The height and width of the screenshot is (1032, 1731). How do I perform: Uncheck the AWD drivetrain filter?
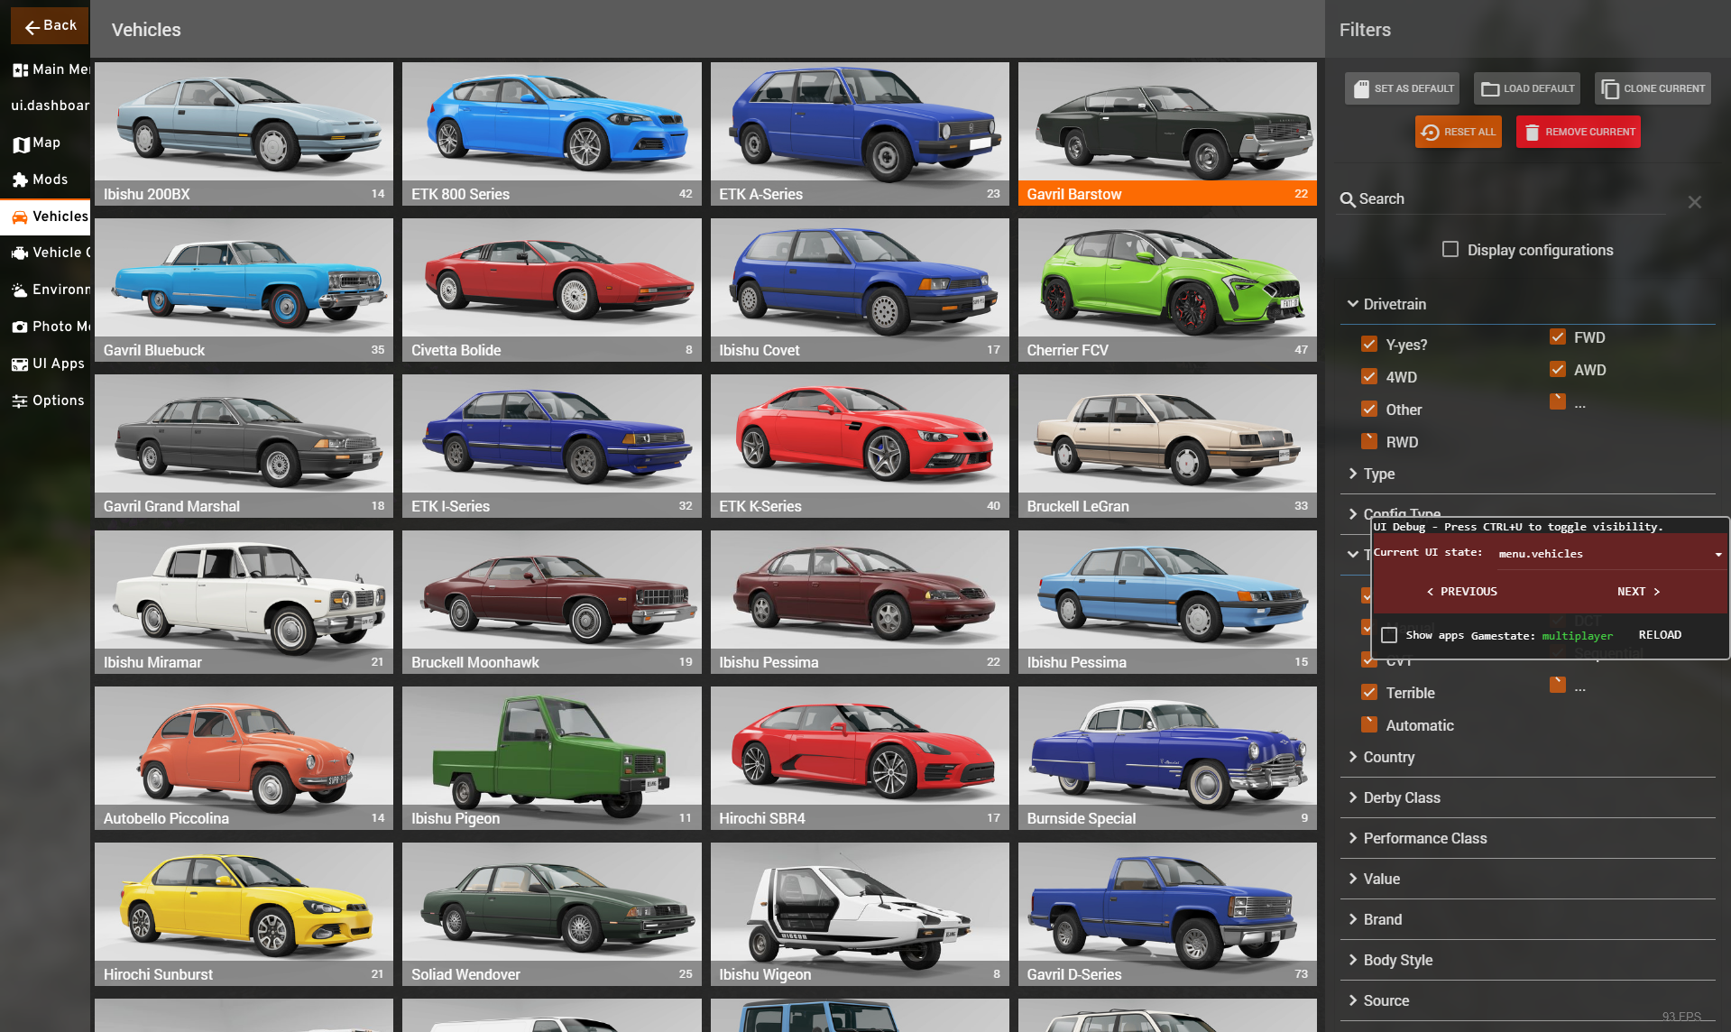coord(1558,369)
